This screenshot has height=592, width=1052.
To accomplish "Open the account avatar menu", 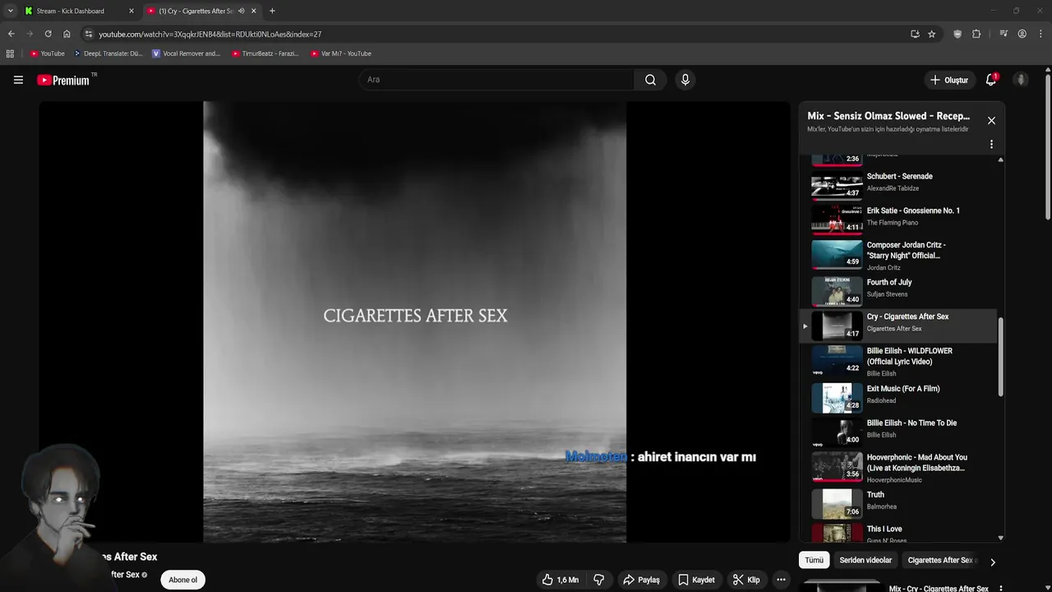I will [x=1021, y=80].
